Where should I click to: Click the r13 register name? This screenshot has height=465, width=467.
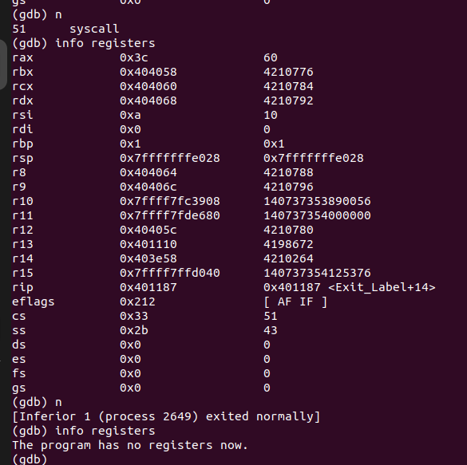tap(22, 245)
